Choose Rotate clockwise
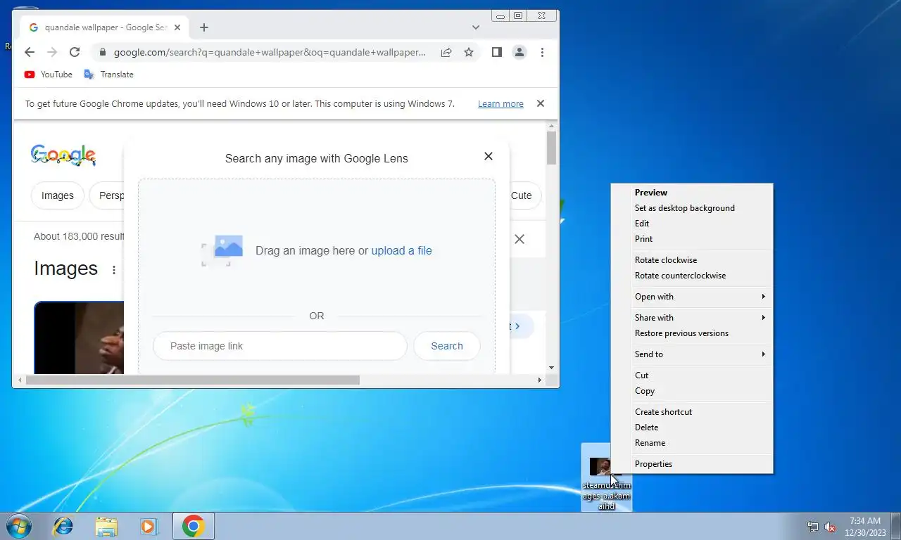 point(692,260)
